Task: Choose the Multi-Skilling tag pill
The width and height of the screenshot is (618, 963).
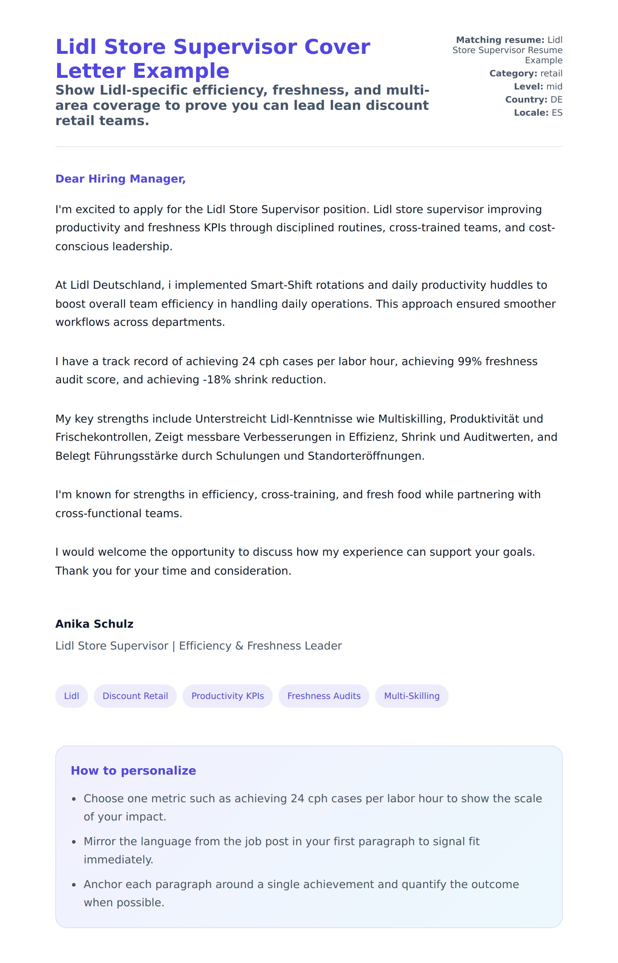Action: point(412,696)
